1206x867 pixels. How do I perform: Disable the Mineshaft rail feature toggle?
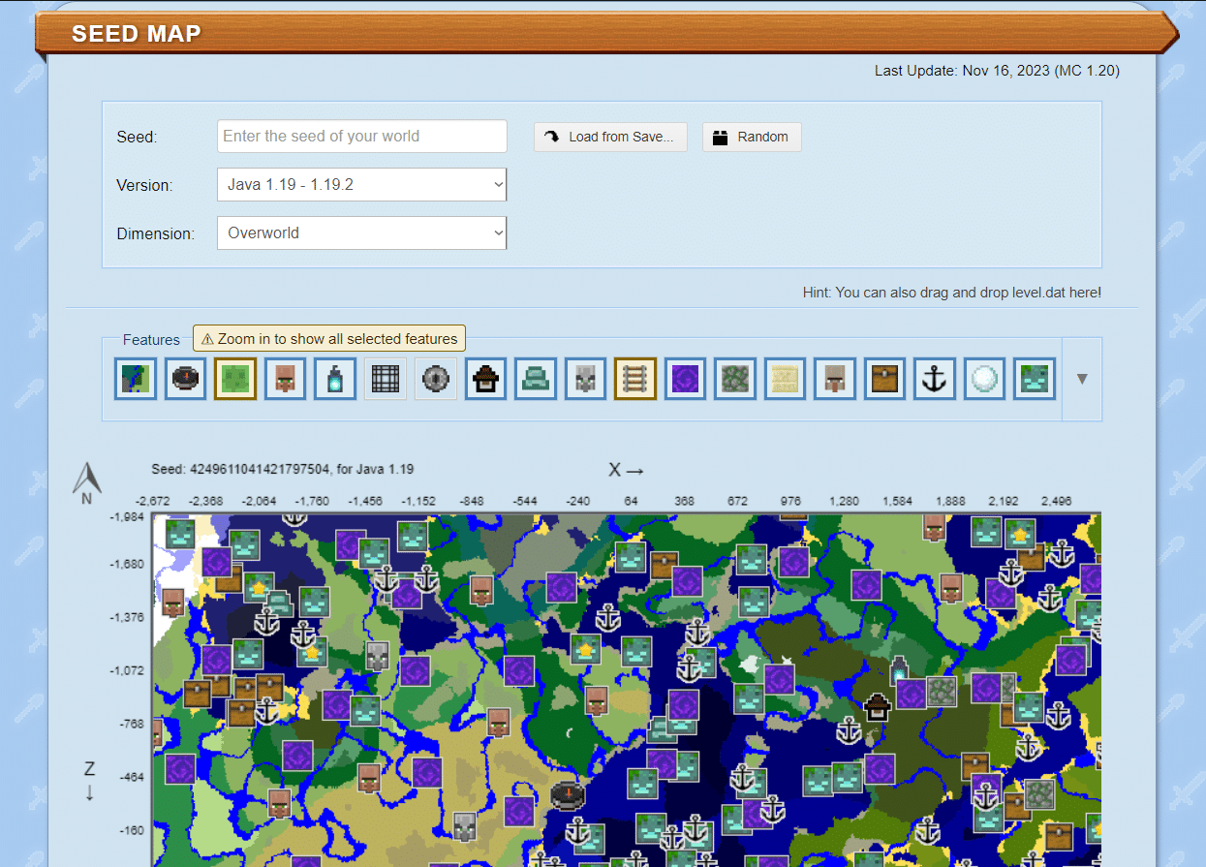[635, 379]
